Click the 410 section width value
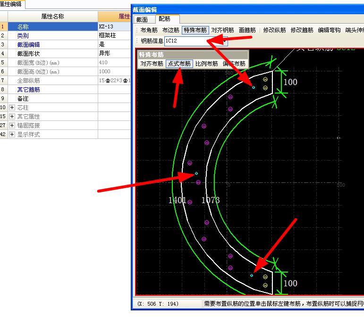Image resolution: width=364 pixels, height=317 pixels. pos(114,62)
